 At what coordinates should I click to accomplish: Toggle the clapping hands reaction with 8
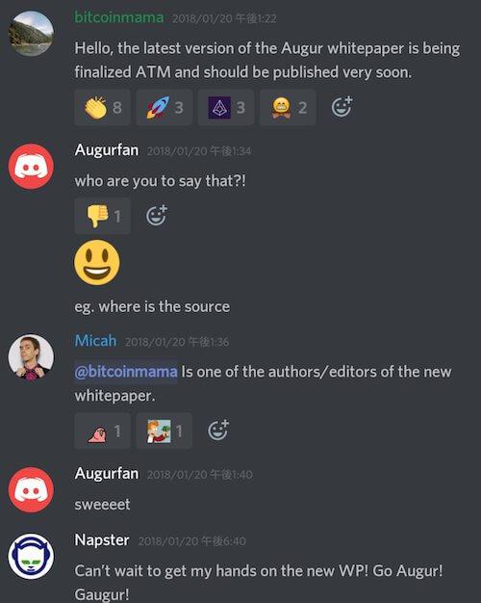[x=103, y=107]
